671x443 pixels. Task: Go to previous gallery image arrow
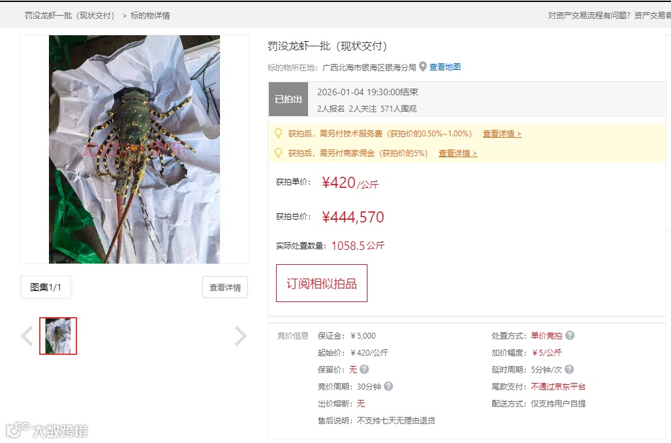(x=27, y=335)
